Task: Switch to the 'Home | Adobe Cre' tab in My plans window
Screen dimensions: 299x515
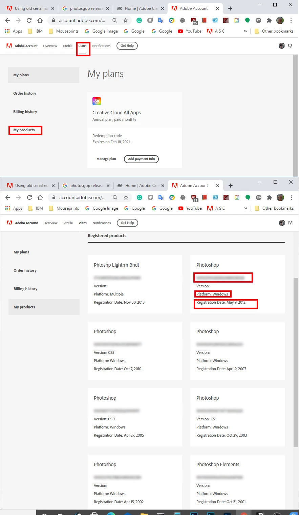Action: click(141, 8)
